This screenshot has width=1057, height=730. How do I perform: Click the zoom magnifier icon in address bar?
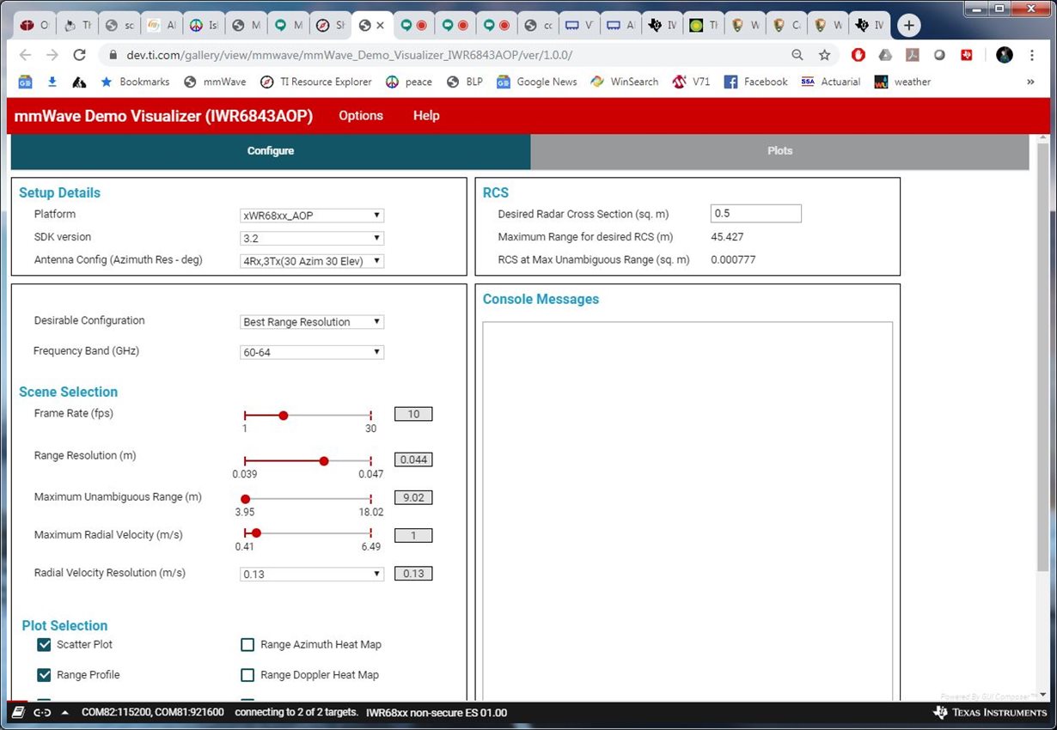797,55
